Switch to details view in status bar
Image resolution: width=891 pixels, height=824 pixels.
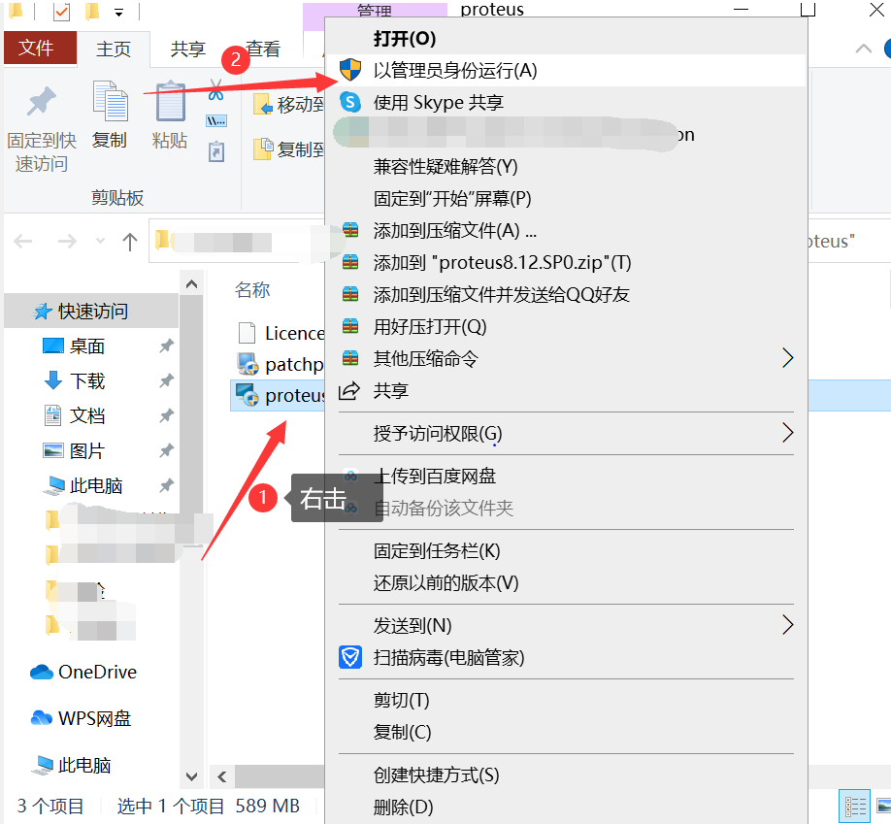coord(855,806)
